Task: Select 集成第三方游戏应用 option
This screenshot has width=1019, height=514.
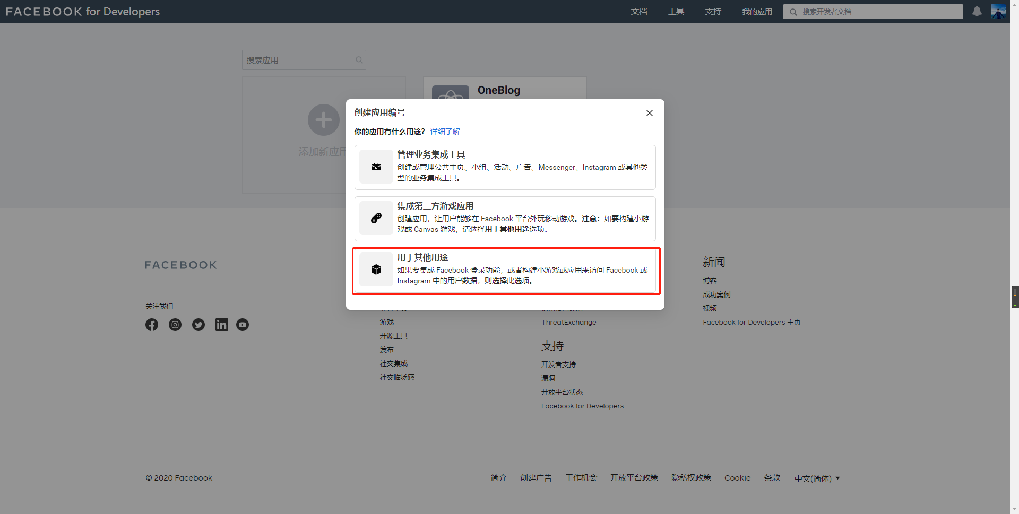Action: [505, 219]
